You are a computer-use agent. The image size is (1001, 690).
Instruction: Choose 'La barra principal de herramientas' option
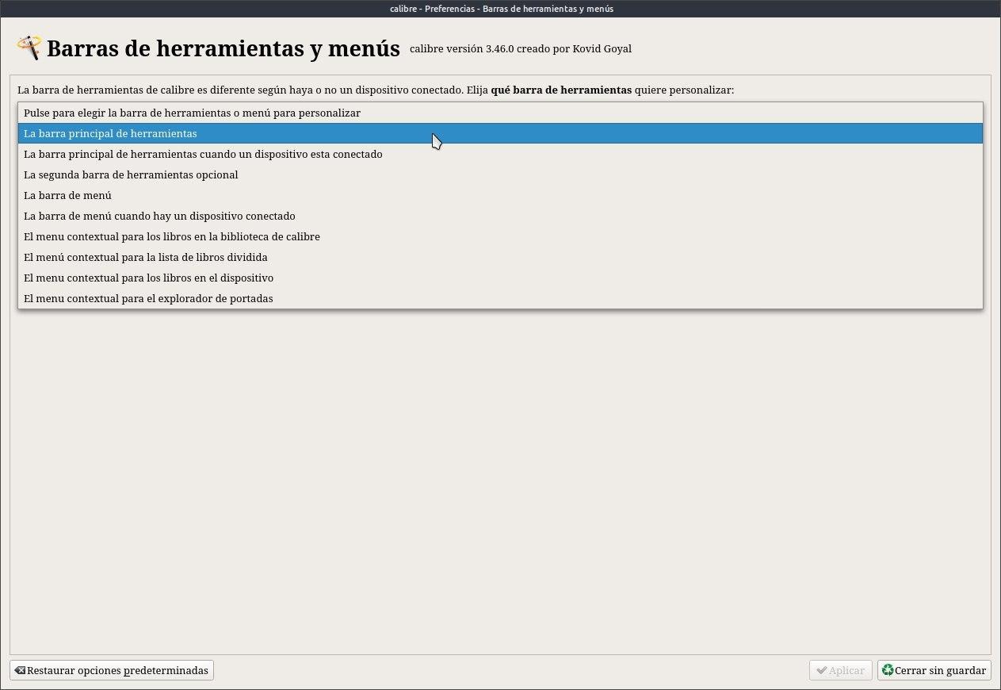[500, 133]
